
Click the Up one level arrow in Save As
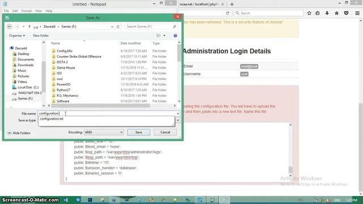[x=29, y=27]
